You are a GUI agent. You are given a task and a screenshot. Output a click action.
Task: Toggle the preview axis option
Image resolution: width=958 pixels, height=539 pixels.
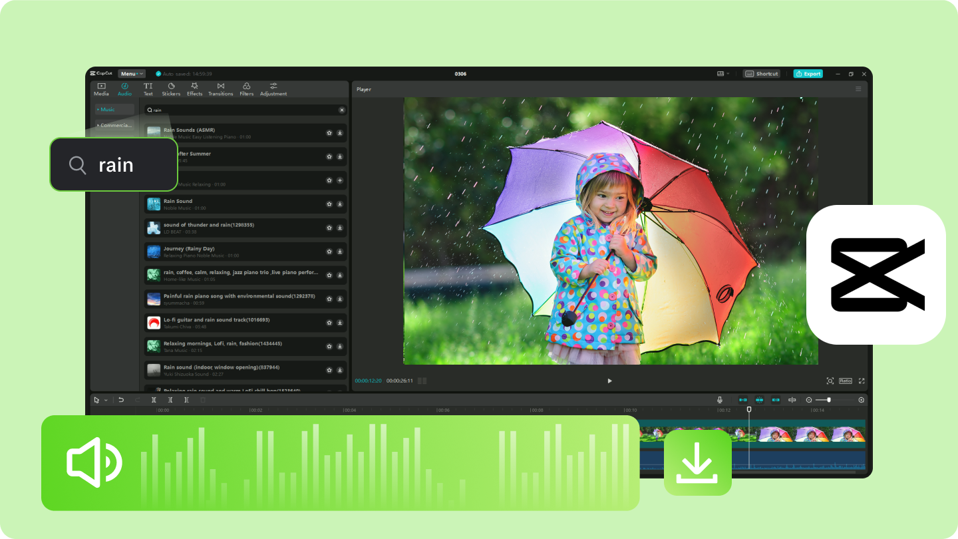pyautogui.click(x=792, y=400)
